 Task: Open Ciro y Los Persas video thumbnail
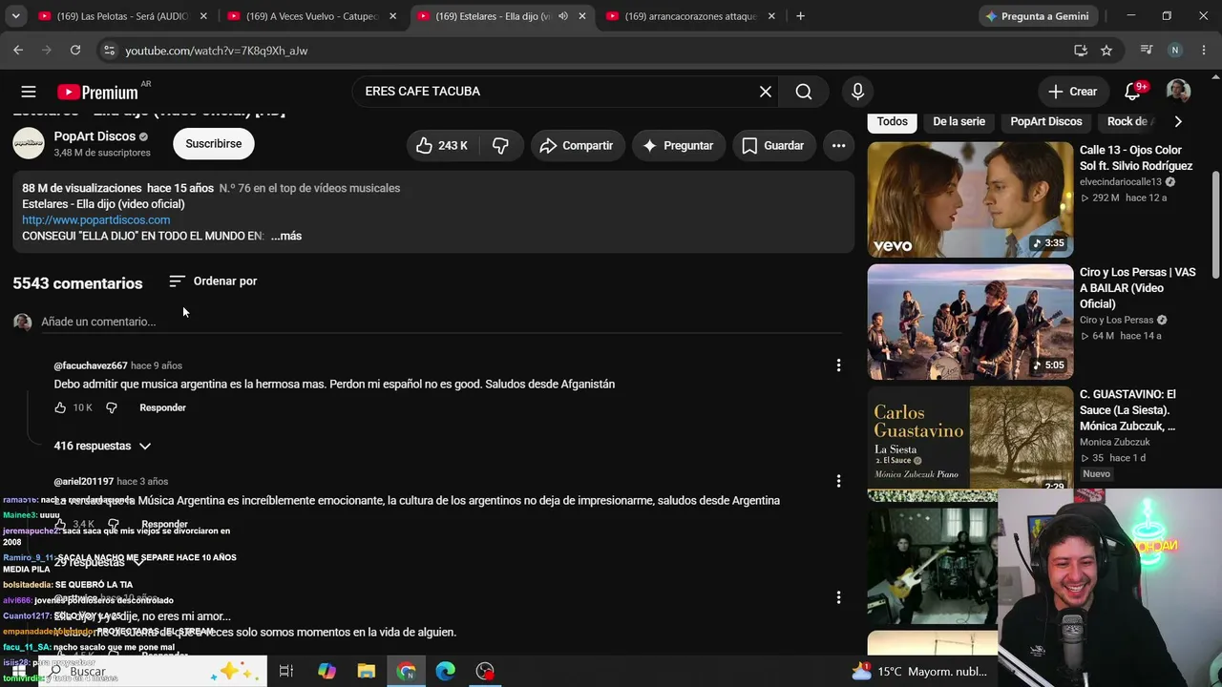click(x=970, y=322)
